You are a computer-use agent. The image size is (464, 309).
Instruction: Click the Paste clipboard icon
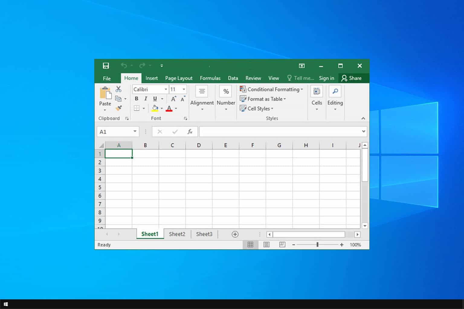105,93
